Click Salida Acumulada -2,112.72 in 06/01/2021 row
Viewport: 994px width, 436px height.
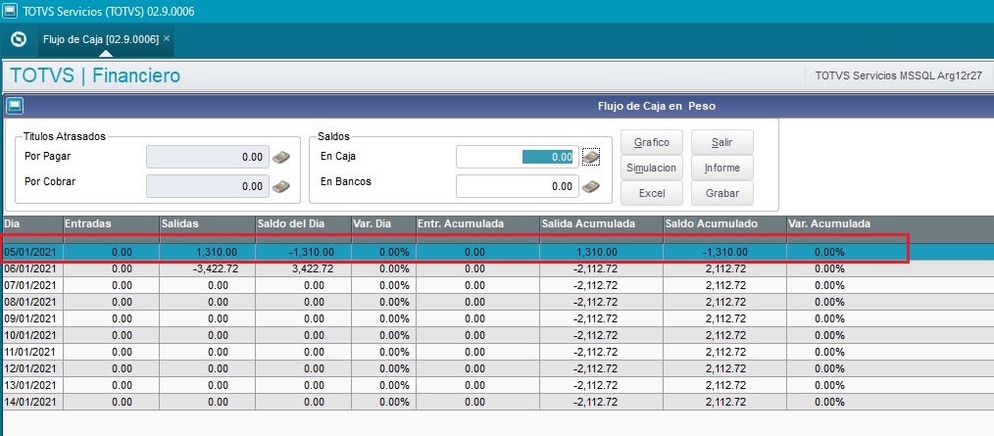[595, 268]
